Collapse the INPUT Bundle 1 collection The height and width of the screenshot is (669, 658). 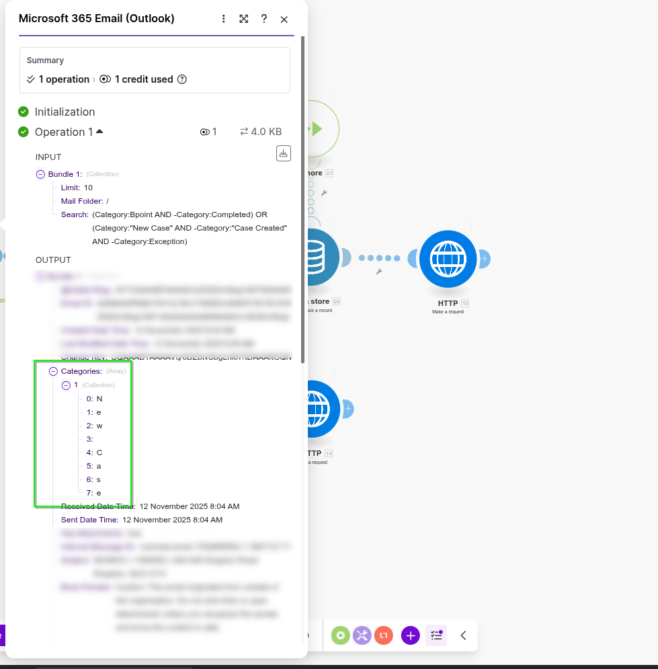(40, 174)
